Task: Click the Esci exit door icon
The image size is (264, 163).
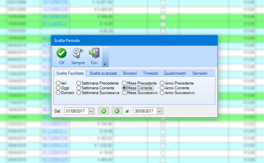Action: (x=94, y=53)
